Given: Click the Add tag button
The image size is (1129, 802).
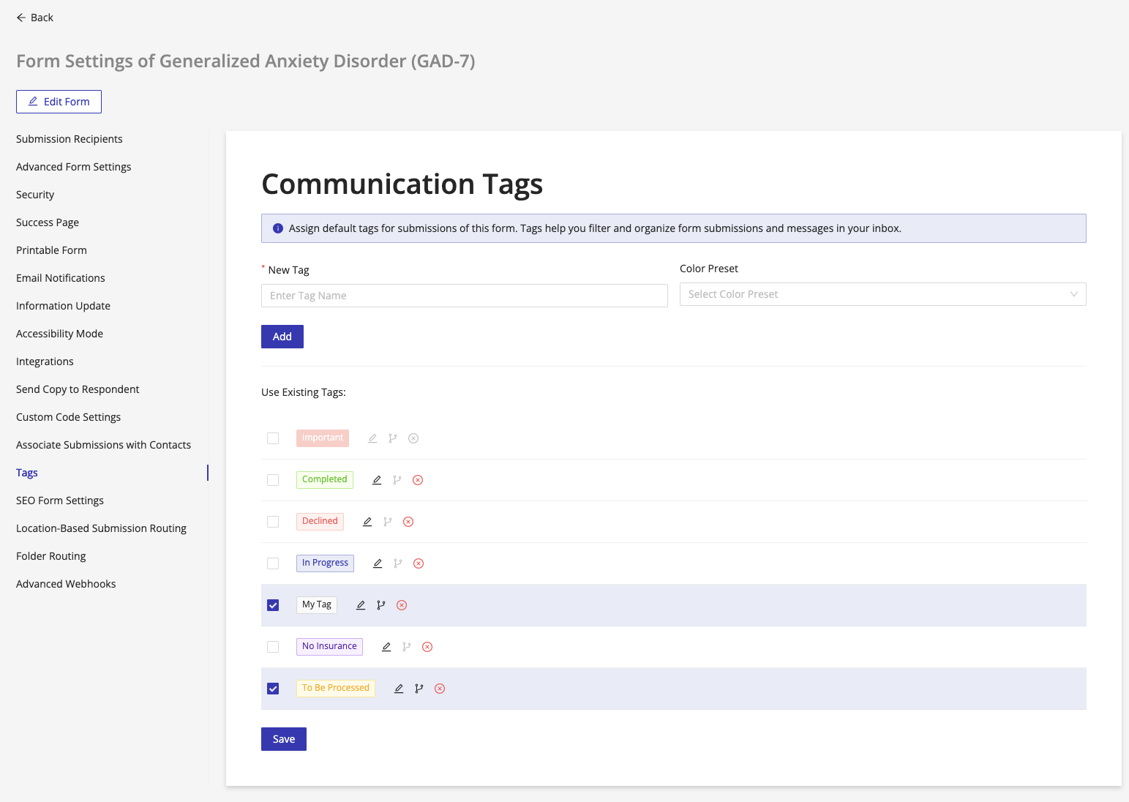Looking at the screenshot, I should click(282, 337).
